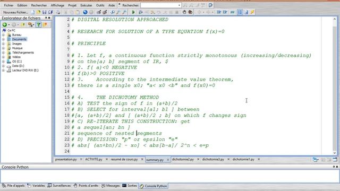Viewport: 340px width, 191px height.
Task: Print the document with the printer icon
Action: pyautogui.click(x=58, y=12)
